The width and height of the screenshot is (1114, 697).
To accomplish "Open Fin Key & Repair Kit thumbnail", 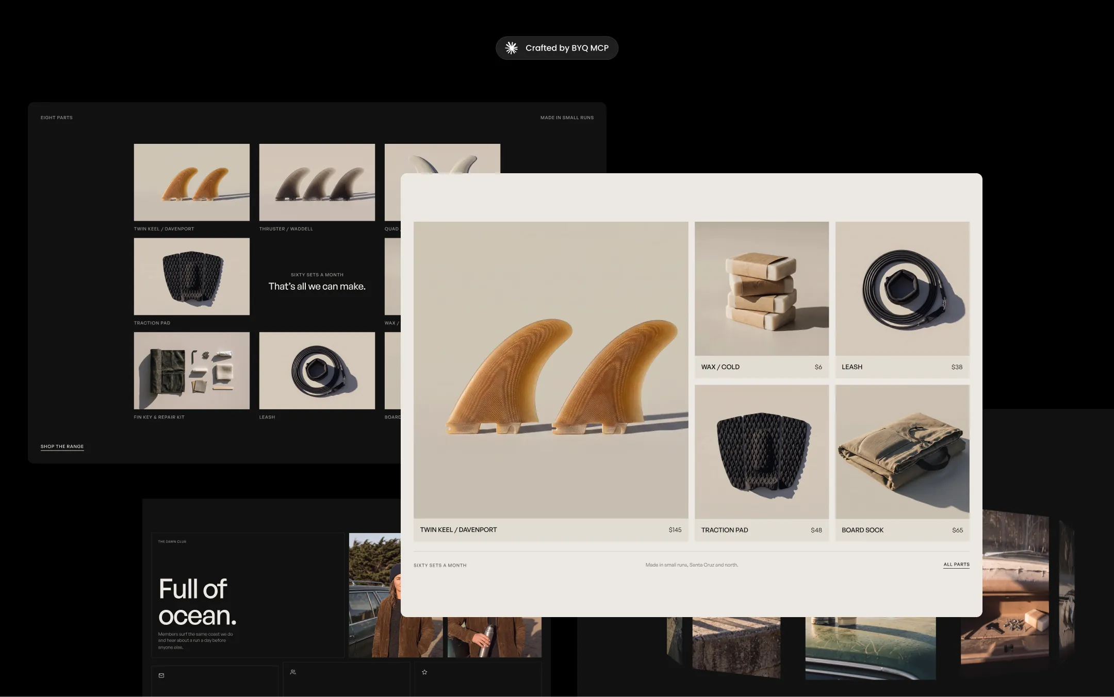I will tap(192, 371).
